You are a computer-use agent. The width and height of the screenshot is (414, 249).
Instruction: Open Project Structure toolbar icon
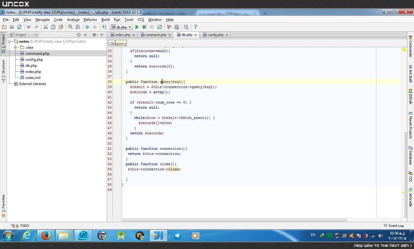click(177, 27)
